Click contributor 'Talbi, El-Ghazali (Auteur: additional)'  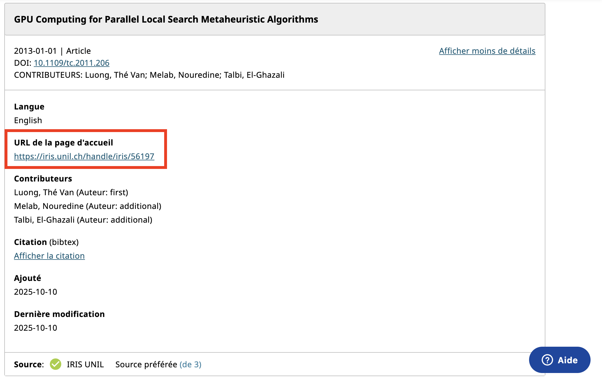83,220
